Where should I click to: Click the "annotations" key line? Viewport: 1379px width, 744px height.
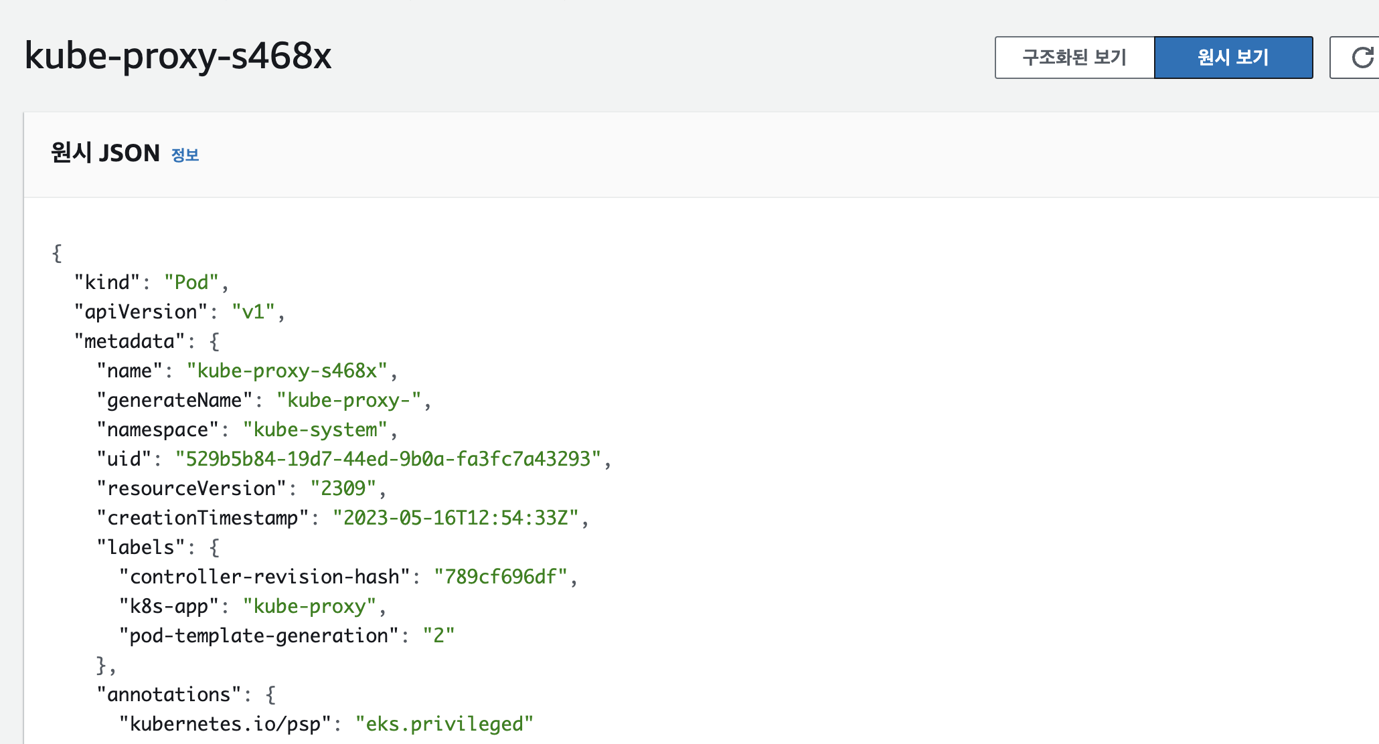pos(169,694)
